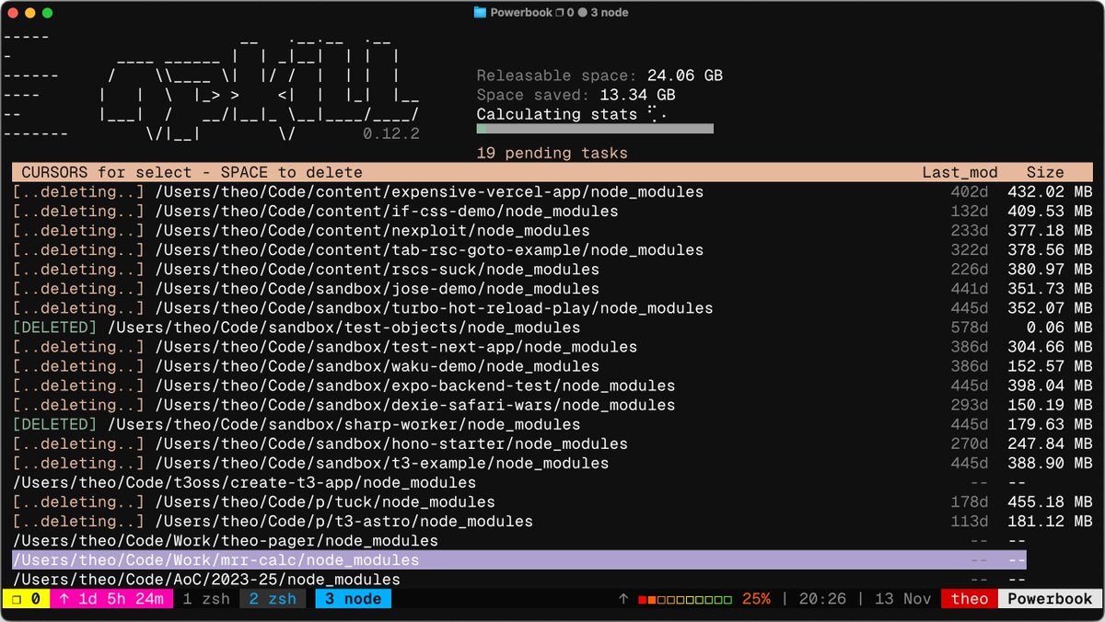The image size is (1105, 622).
Task: Click the Powerbook folder icon in title bar
Action: coord(480,13)
